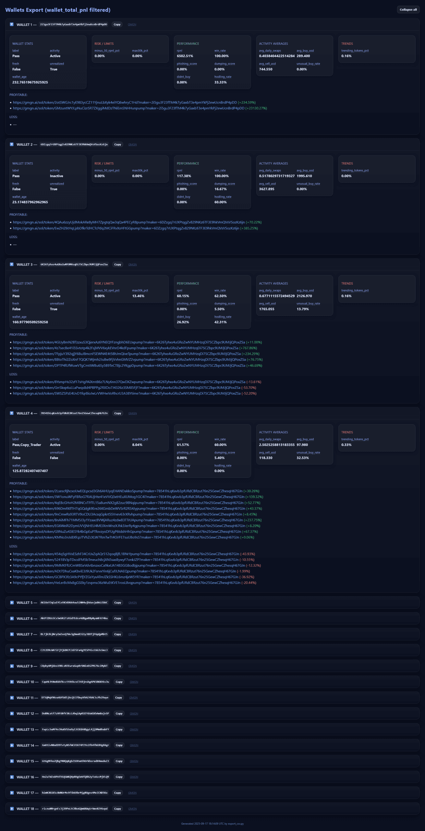This screenshot has height=831, width=425.
Task: Collapse the Wallet 1 section arrow
Action: coord(12,24)
